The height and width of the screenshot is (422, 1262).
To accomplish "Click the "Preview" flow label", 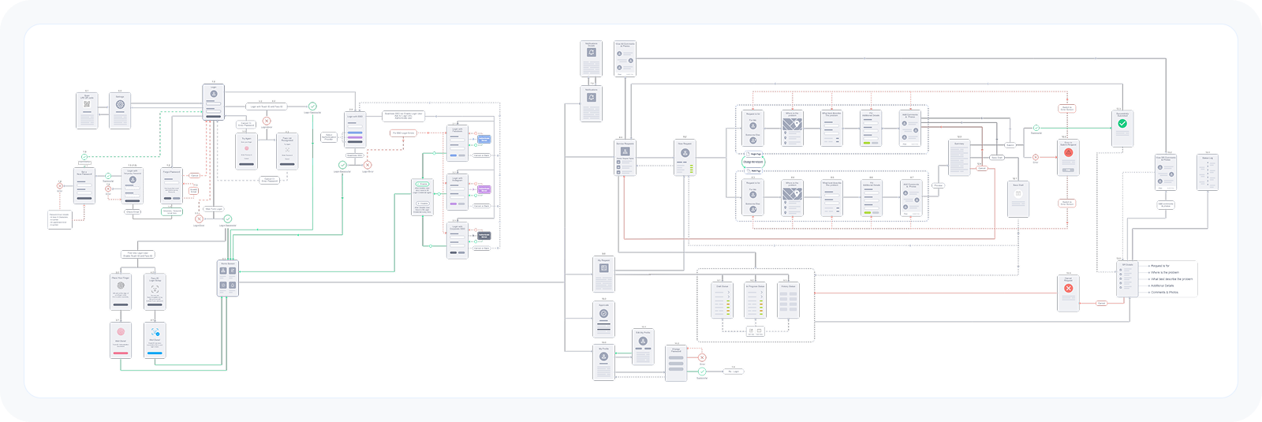I will (x=938, y=185).
